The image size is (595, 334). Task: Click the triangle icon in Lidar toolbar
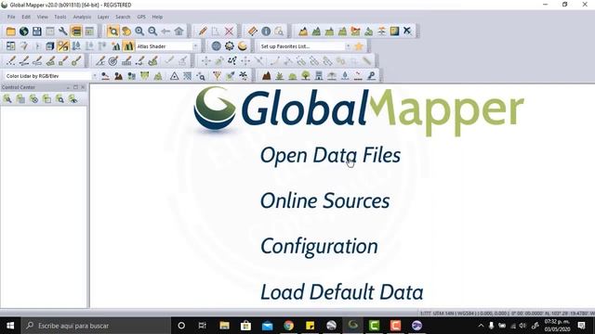174,76
